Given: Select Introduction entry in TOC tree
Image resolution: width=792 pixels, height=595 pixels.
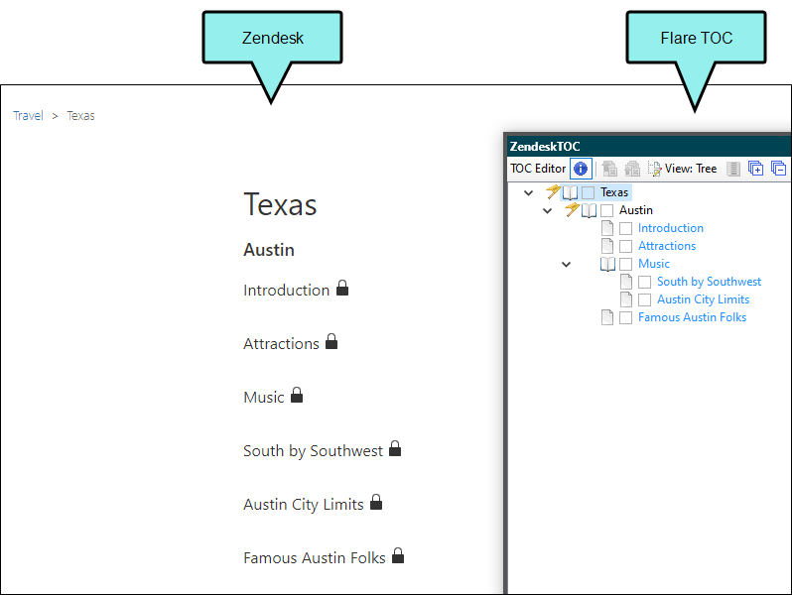Looking at the screenshot, I should tap(671, 228).
